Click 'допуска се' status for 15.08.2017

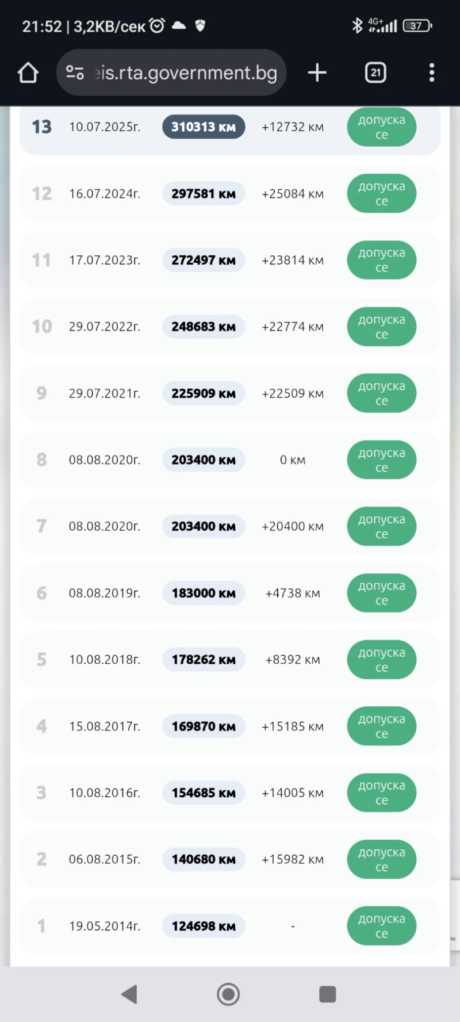pyautogui.click(x=381, y=726)
